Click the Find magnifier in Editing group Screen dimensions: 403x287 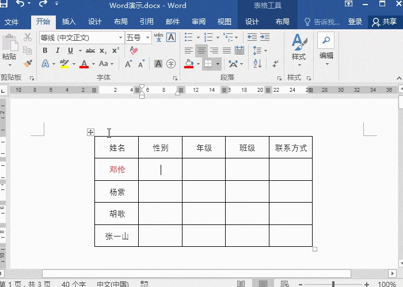(x=326, y=40)
